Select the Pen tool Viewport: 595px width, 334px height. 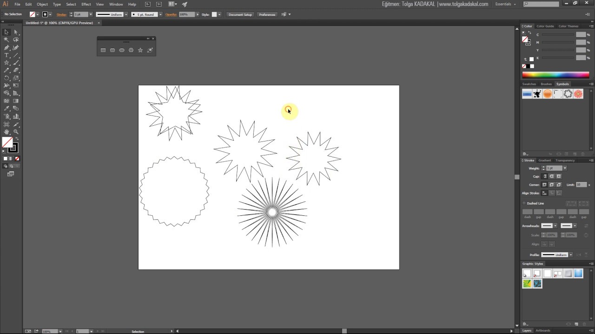7,47
